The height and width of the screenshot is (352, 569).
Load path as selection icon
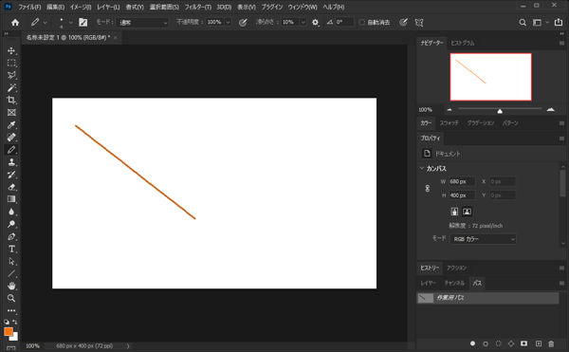(498, 343)
